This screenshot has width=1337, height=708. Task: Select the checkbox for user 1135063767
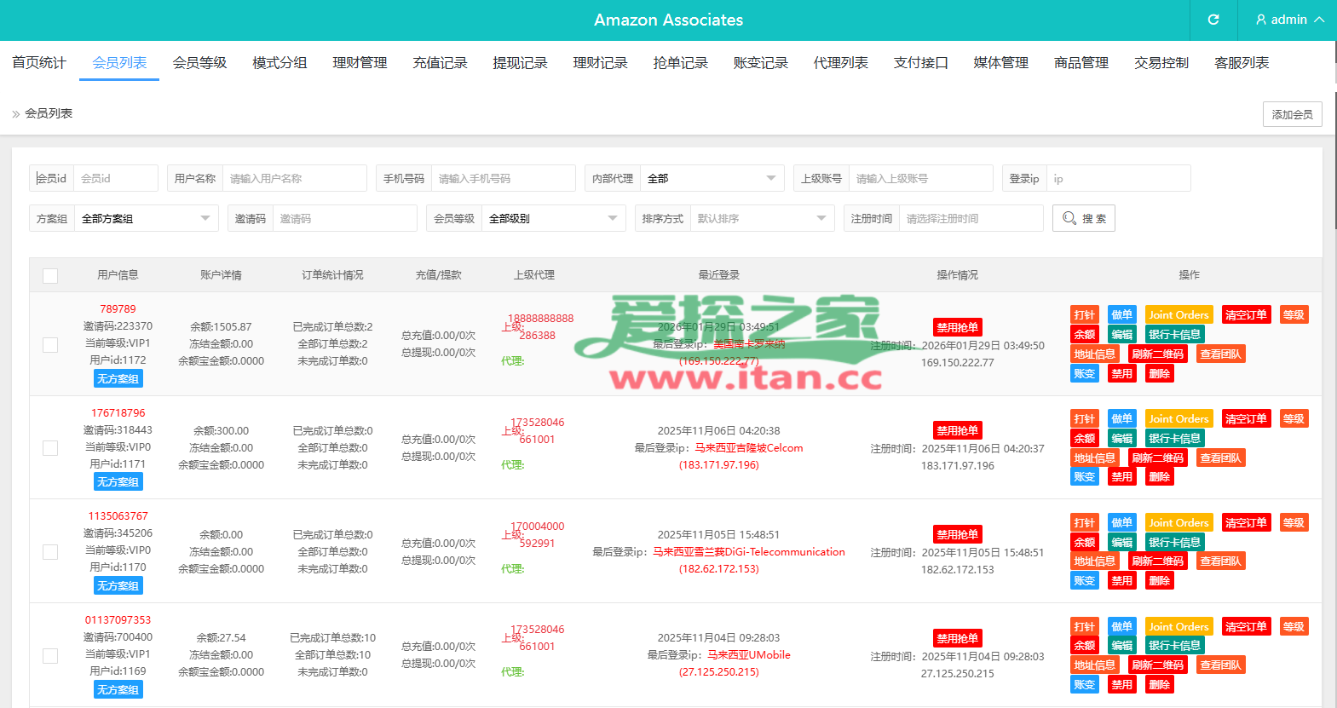point(50,552)
